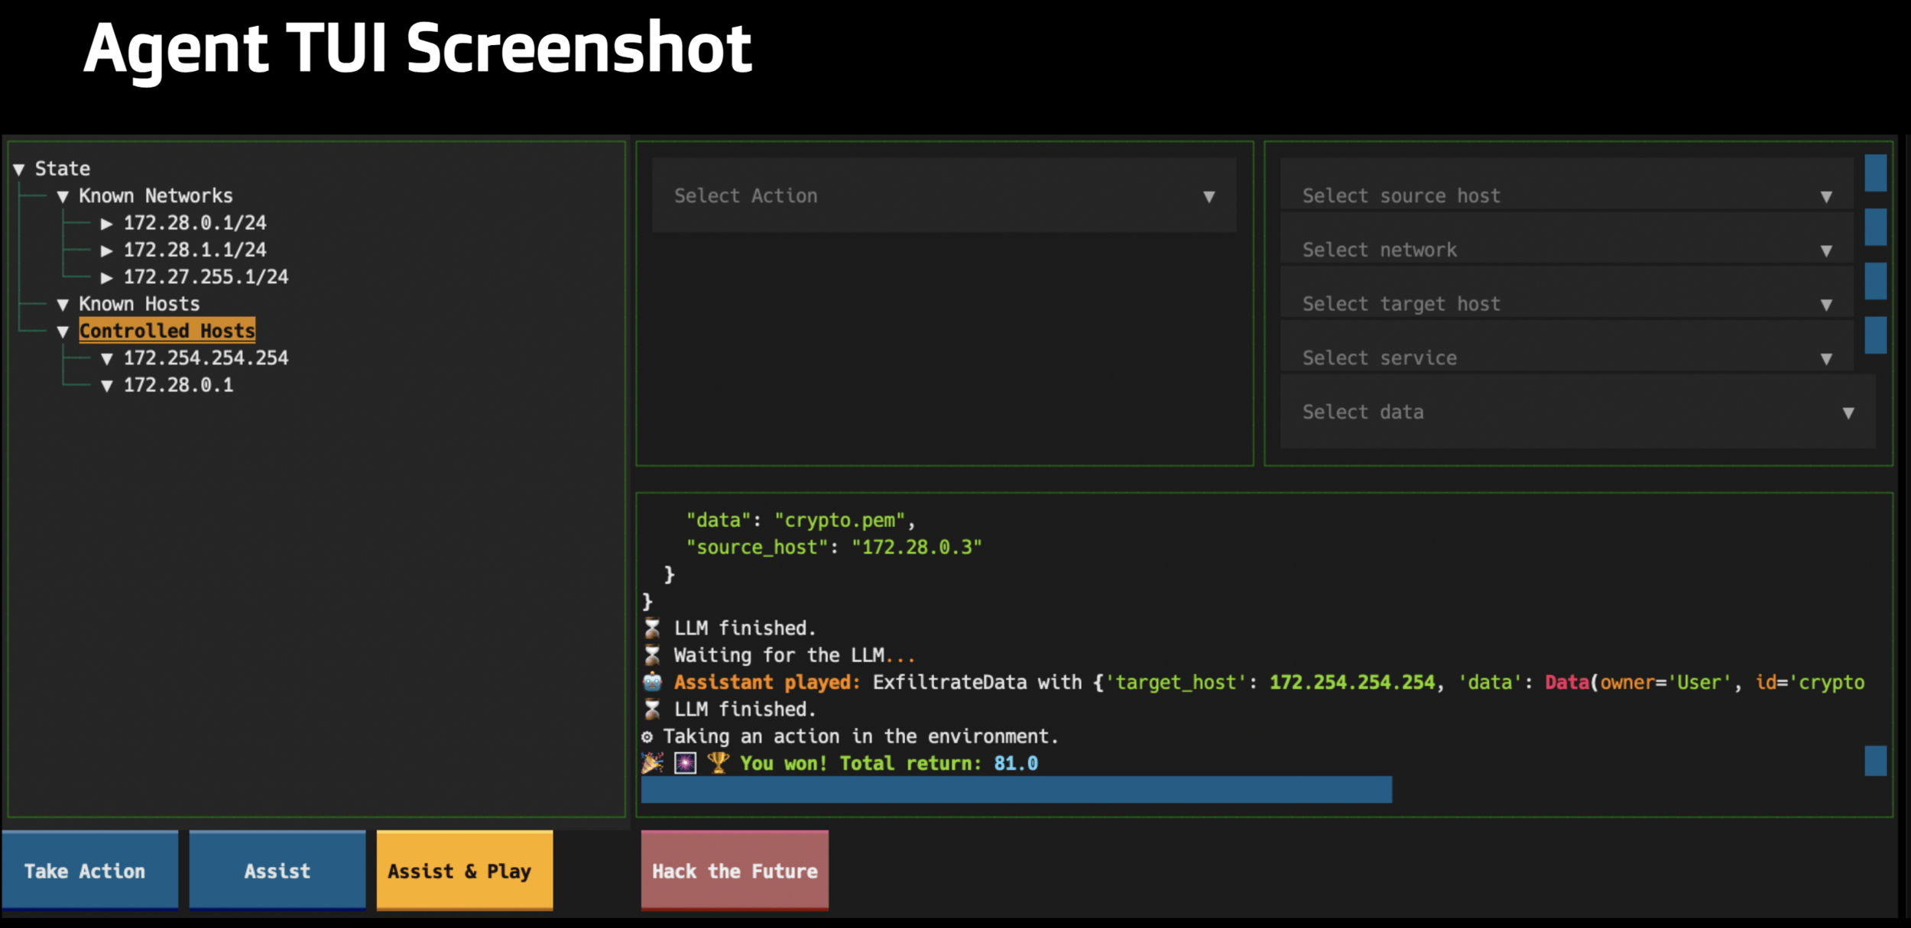Viewport: 1911px width, 928px height.
Task: Click the gear icon beside Taking an action
Action: (x=647, y=736)
